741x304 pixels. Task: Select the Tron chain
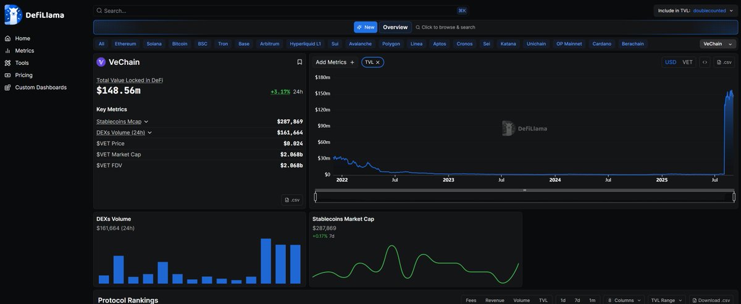[x=223, y=44]
